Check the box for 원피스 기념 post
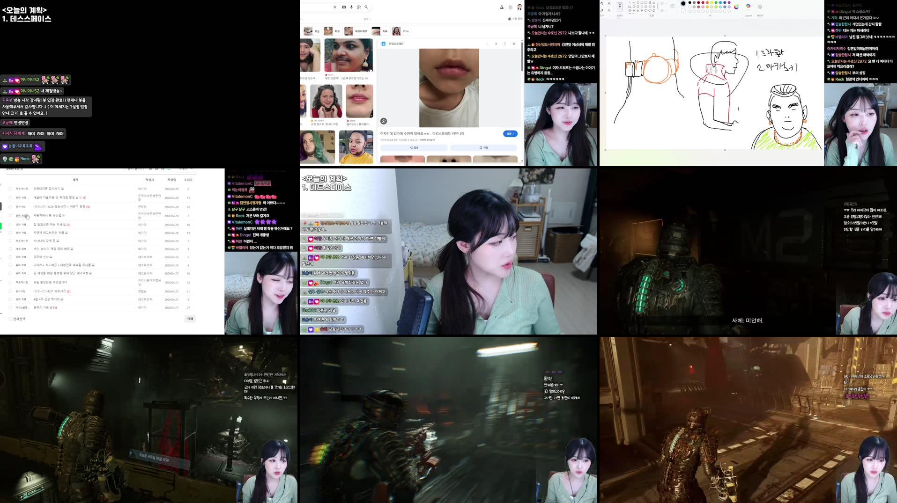 [10, 307]
